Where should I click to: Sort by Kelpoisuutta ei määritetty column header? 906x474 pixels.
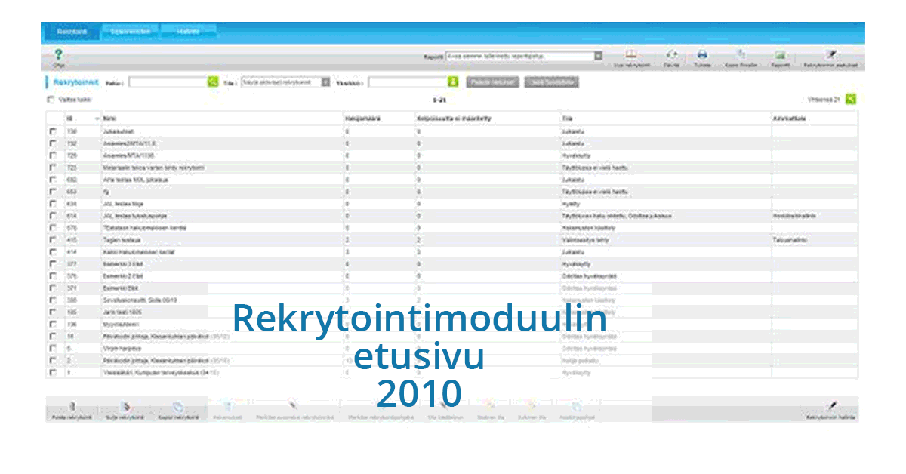[454, 119]
